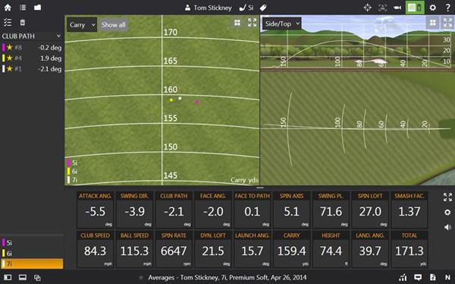The width and height of the screenshot is (455, 284).
Task: Open grid layout icon in Side/Top view
Action: pos(433,23)
